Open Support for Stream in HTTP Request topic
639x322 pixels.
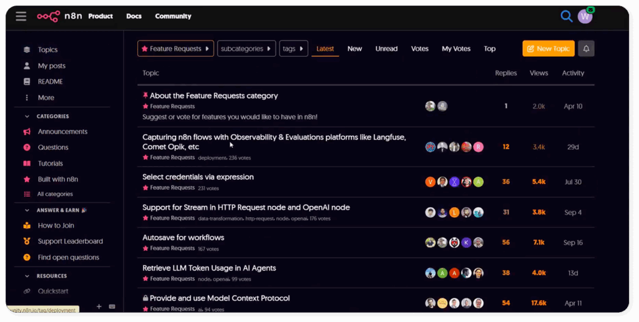tap(246, 207)
